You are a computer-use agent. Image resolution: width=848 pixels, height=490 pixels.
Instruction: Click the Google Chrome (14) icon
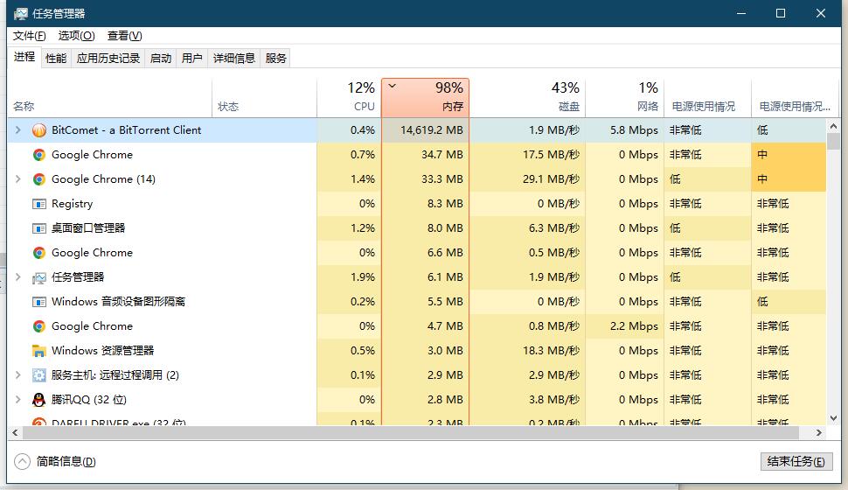pyautogui.click(x=39, y=179)
